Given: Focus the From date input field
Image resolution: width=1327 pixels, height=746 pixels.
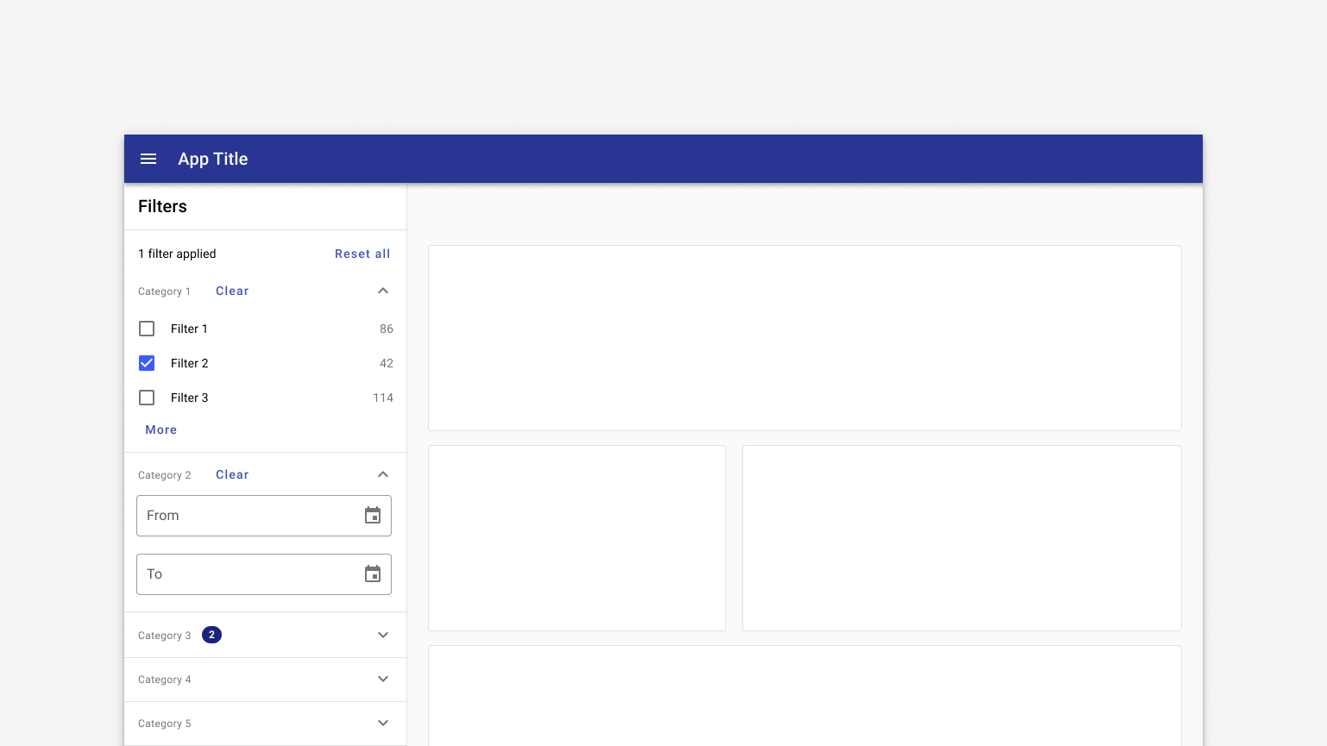Looking at the screenshot, I should pos(264,516).
